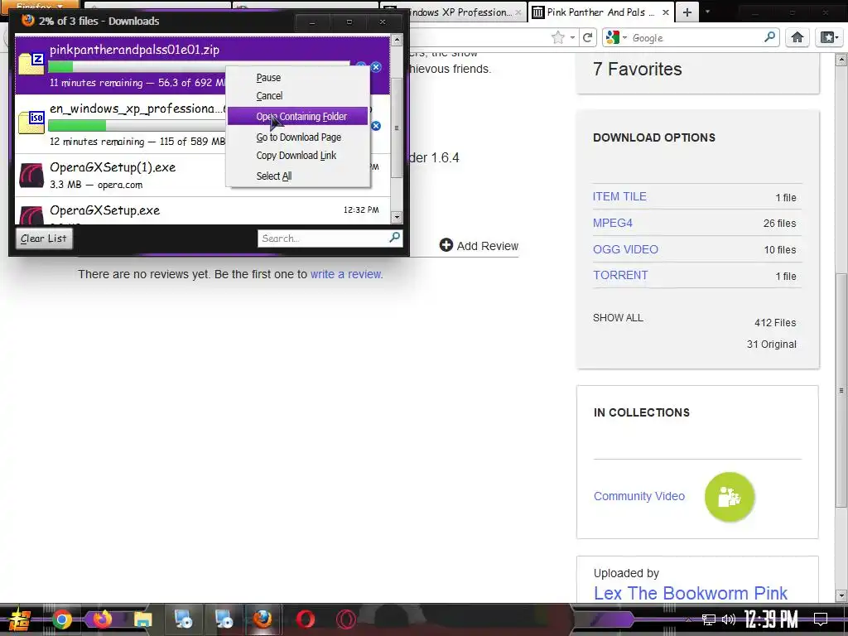Select the OperaGXSetup.exe download row
The height and width of the screenshot is (636, 848).
202,211
